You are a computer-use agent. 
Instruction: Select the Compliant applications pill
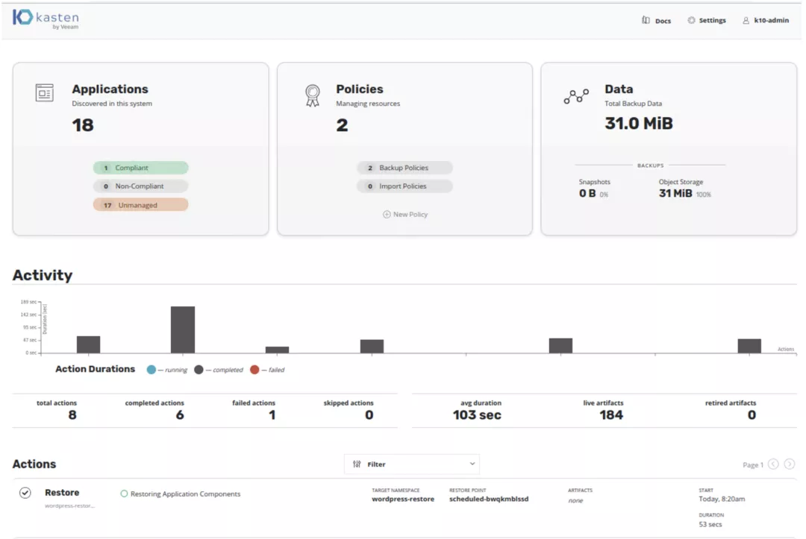[140, 168]
